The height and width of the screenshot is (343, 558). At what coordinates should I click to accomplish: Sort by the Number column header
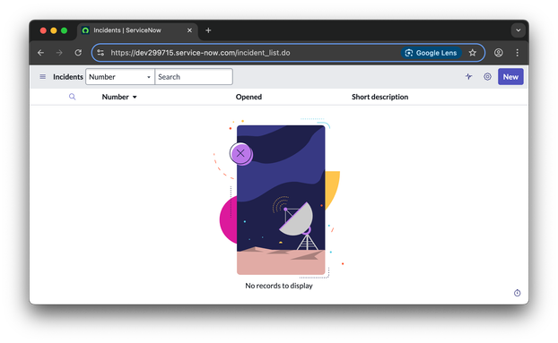[x=116, y=97]
